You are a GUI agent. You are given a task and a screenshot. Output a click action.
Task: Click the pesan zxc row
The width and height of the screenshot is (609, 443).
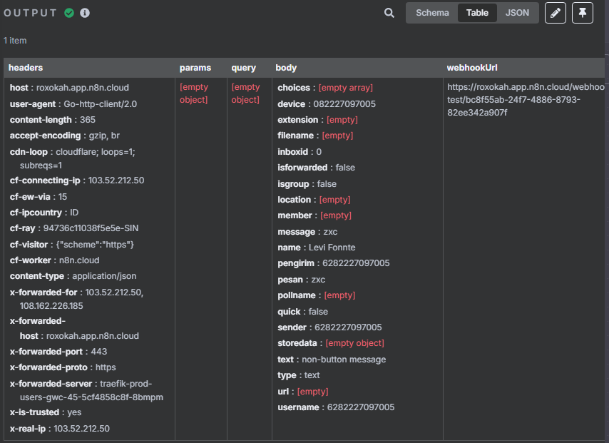click(x=302, y=280)
